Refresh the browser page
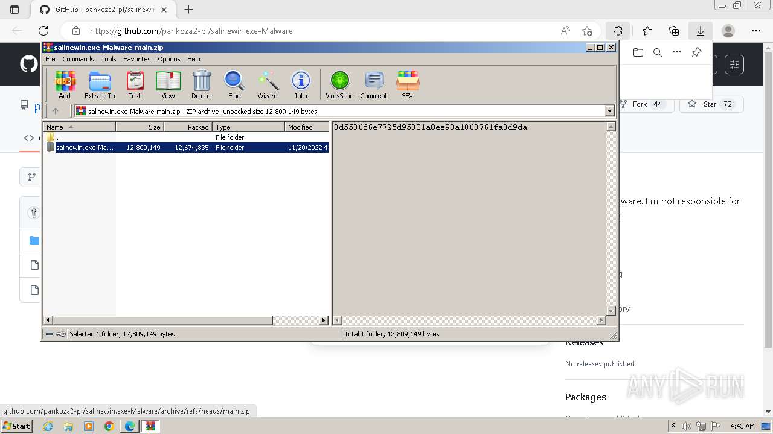The width and height of the screenshot is (773, 434). 43,31
